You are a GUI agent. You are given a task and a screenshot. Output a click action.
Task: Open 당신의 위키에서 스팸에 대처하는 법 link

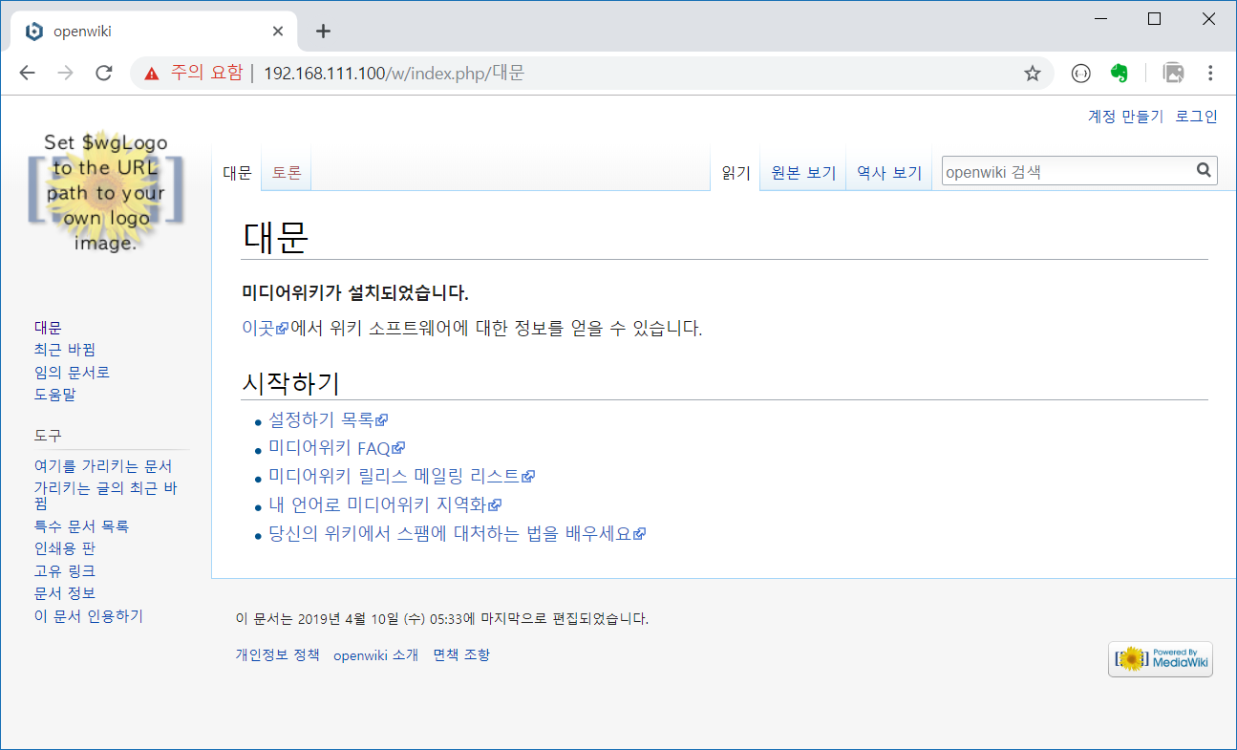457,534
